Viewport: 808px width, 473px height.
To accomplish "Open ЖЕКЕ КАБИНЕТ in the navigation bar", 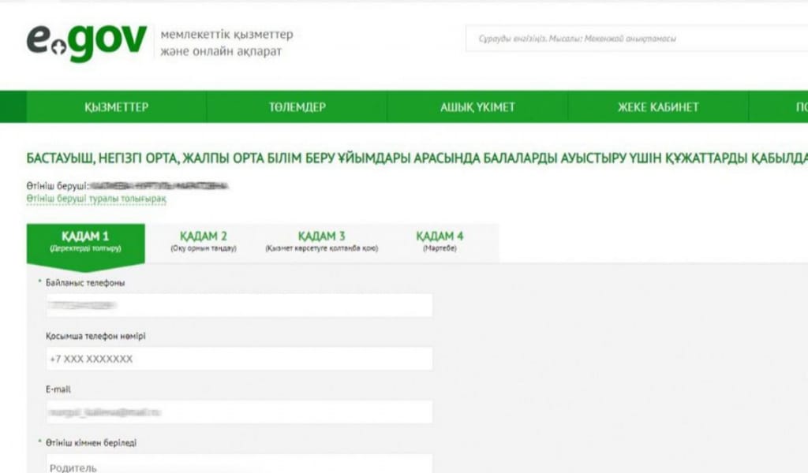I will 658,107.
